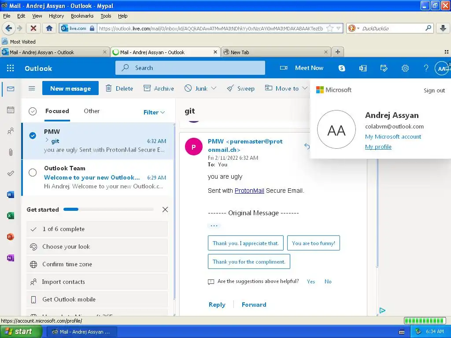Click Sweep in the toolbar
Viewport: 451px width, 338px height.
(x=241, y=88)
